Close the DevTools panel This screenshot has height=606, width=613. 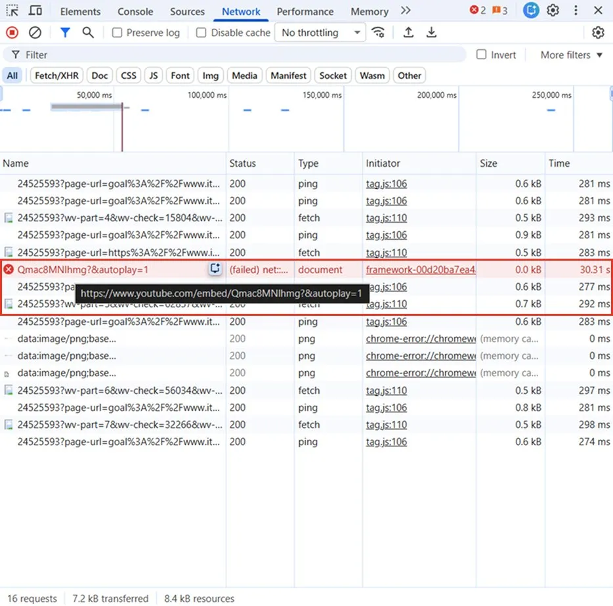(598, 11)
